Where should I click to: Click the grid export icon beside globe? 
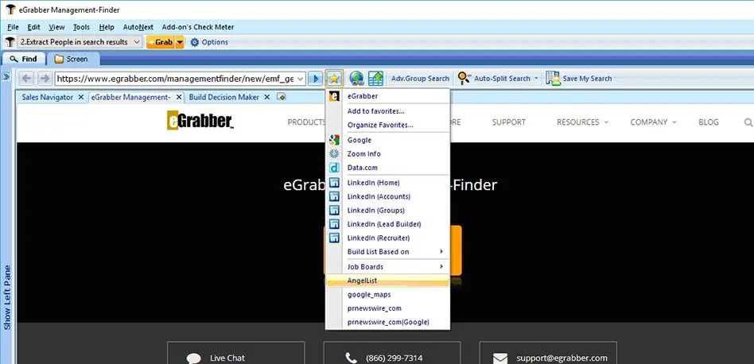tap(375, 78)
